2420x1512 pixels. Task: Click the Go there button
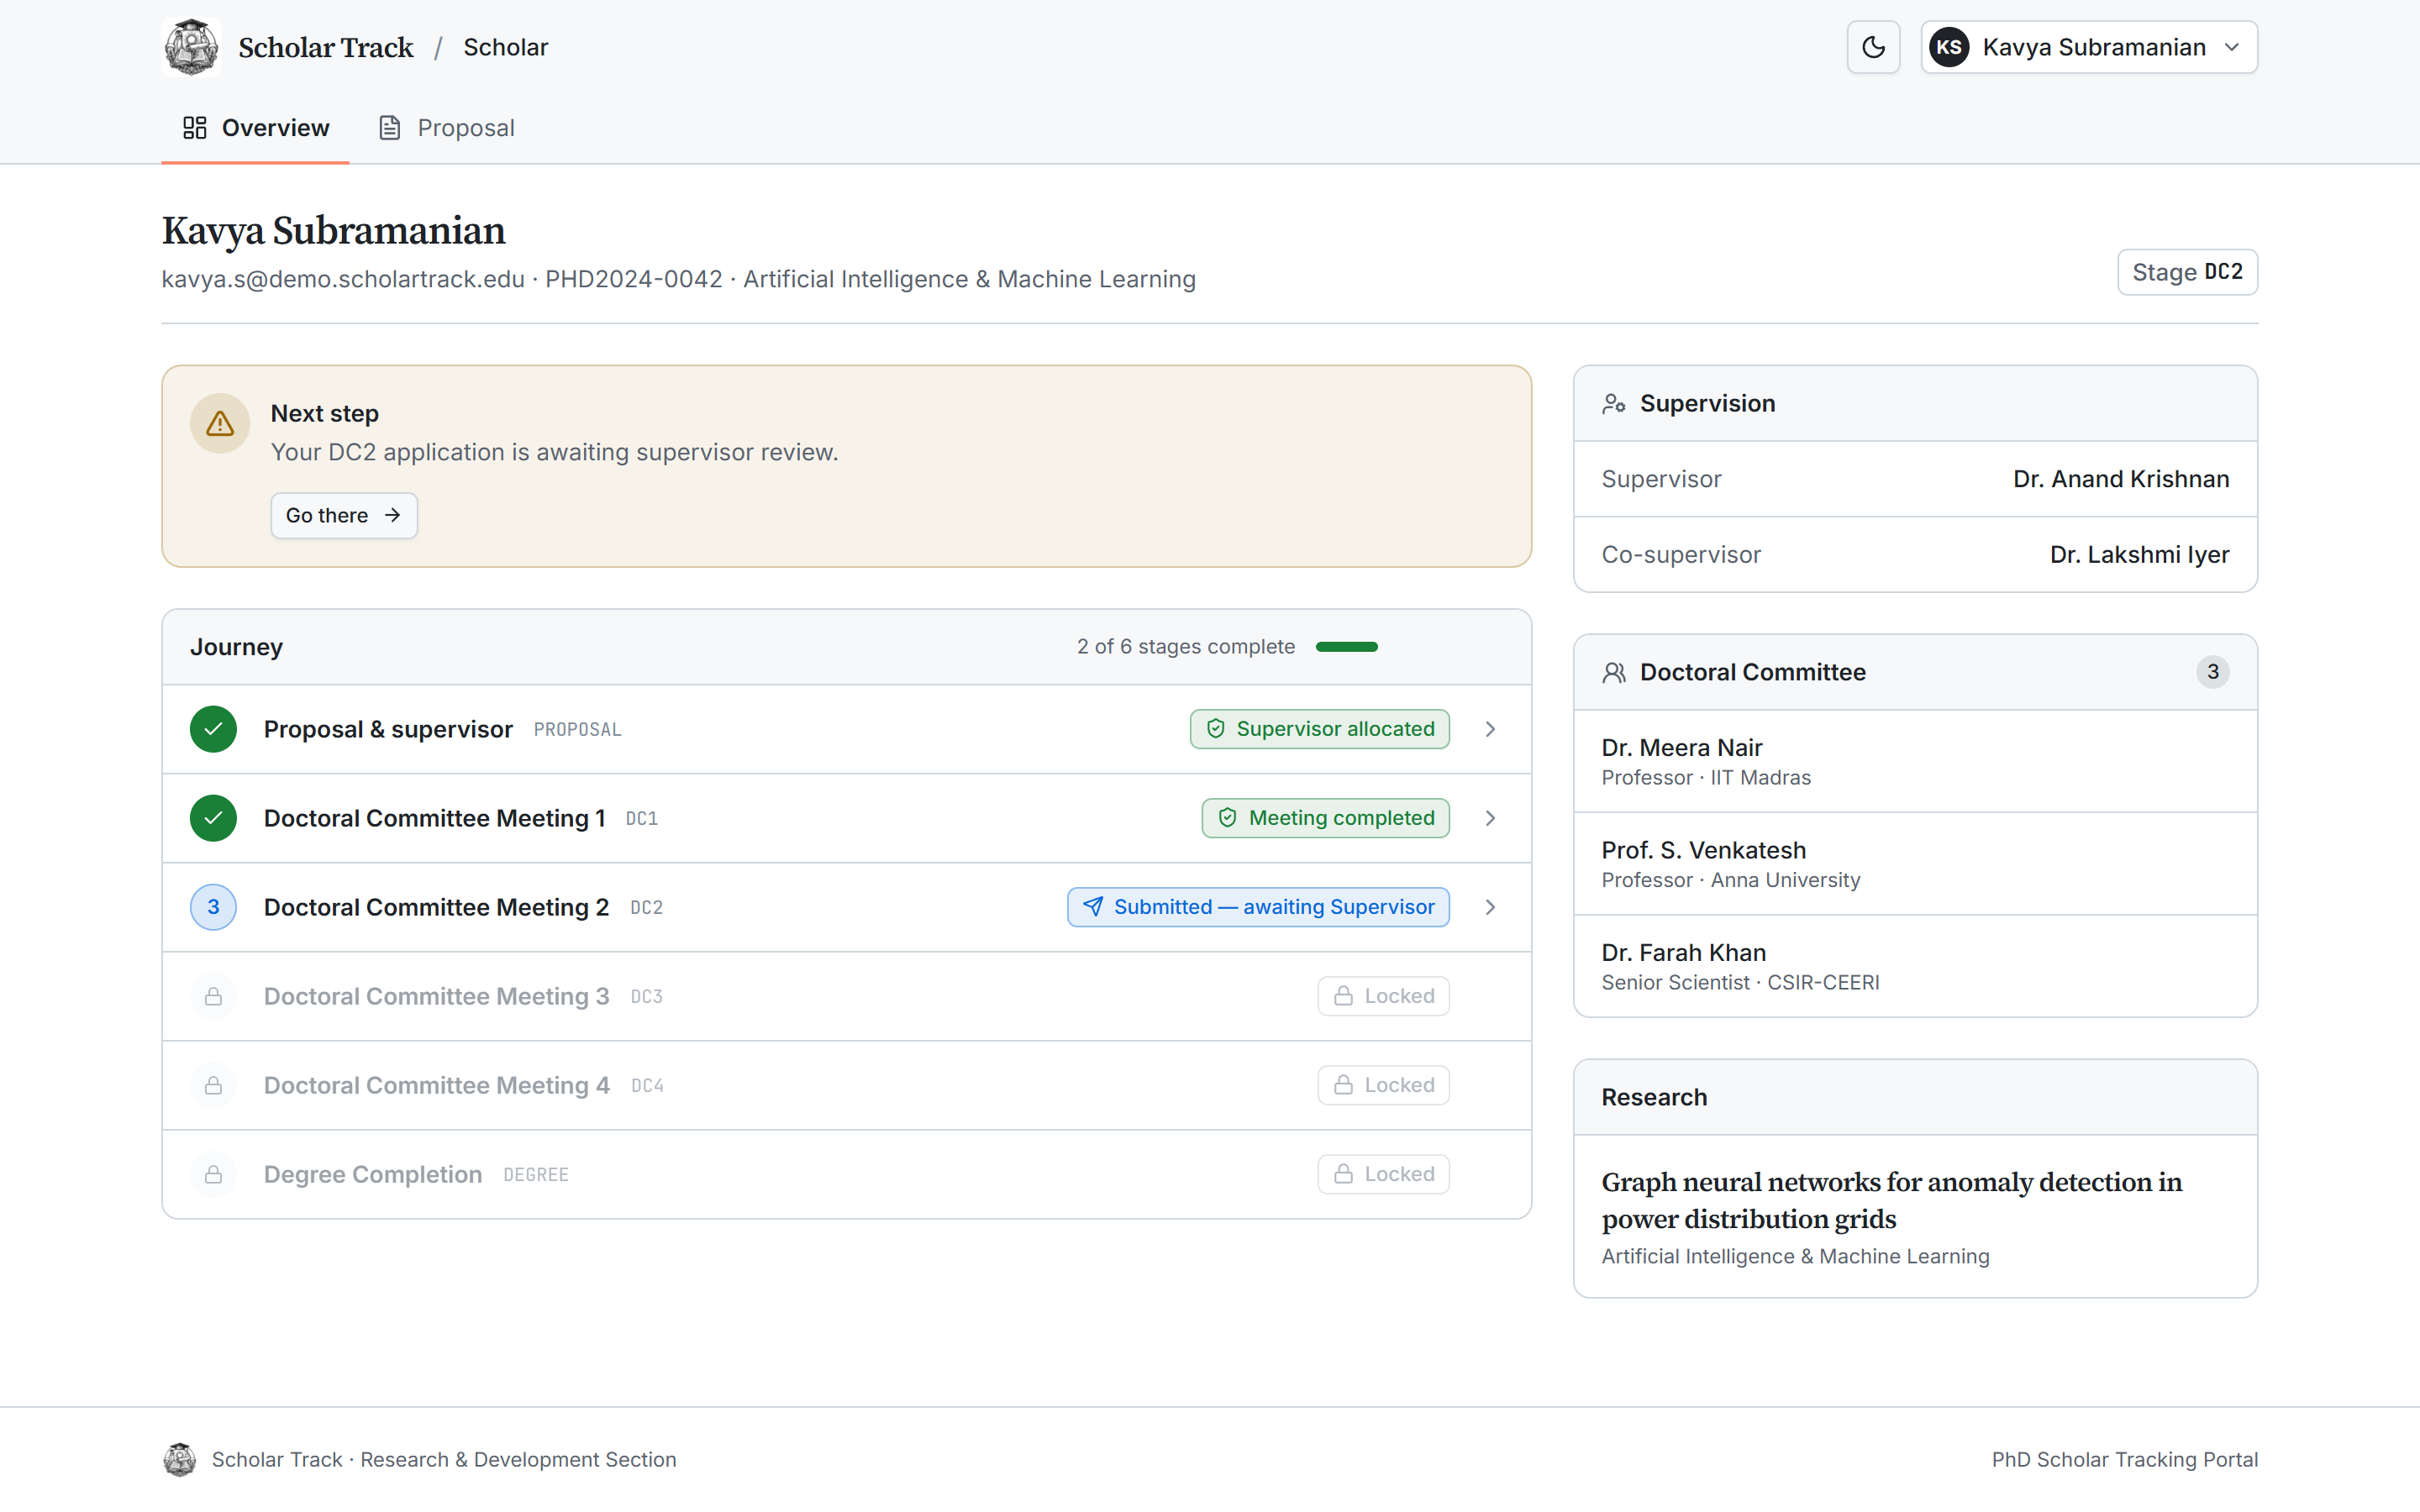click(x=344, y=515)
